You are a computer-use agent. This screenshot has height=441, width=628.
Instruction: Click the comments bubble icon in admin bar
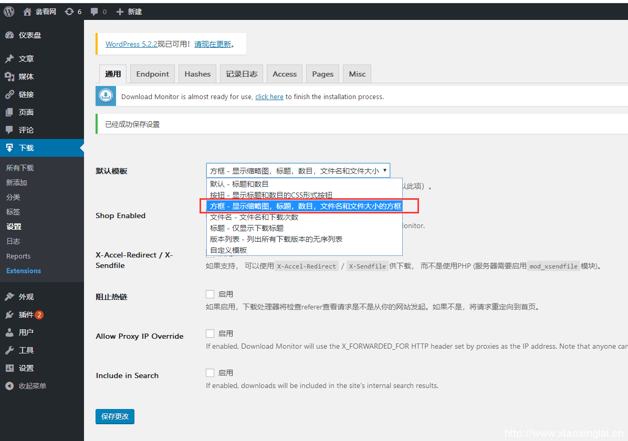point(95,12)
